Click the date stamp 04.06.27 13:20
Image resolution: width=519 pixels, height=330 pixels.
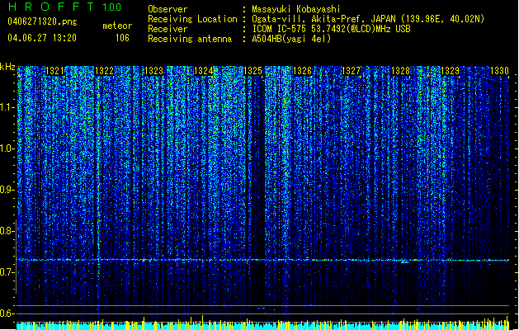click(x=42, y=38)
